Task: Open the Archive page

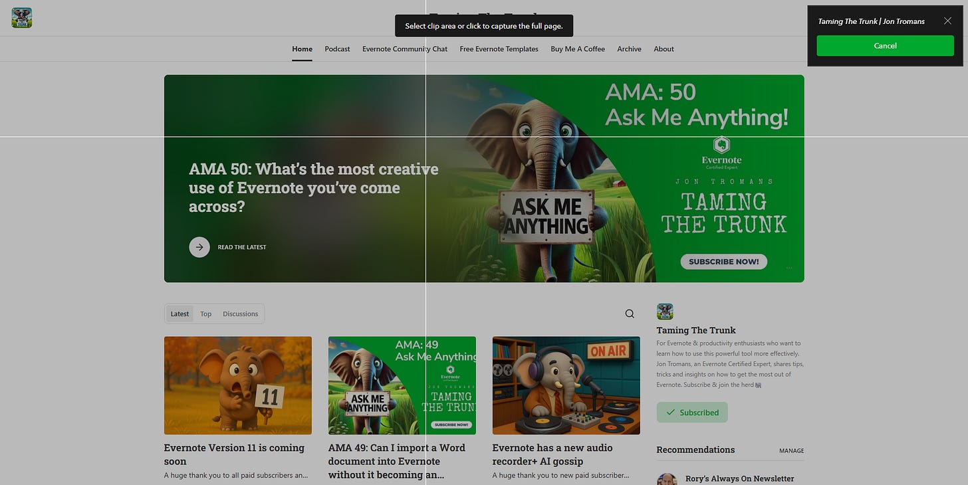Action: click(x=629, y=49)
